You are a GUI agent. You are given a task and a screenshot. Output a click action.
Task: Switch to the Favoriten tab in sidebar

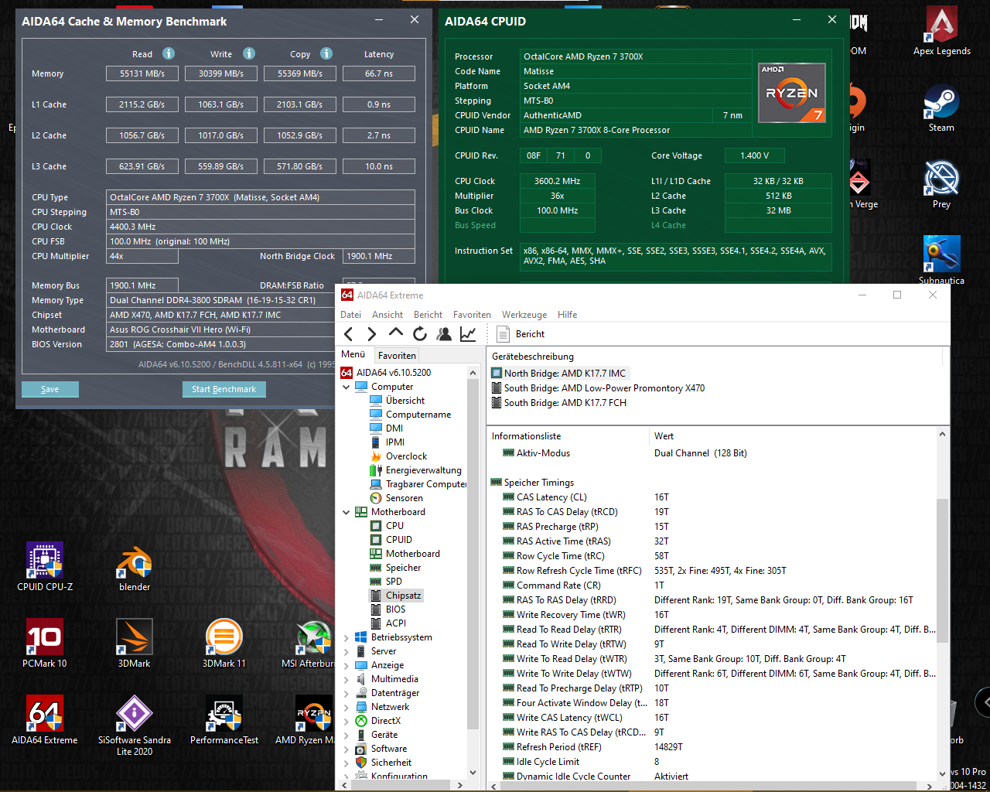(397, 355)
